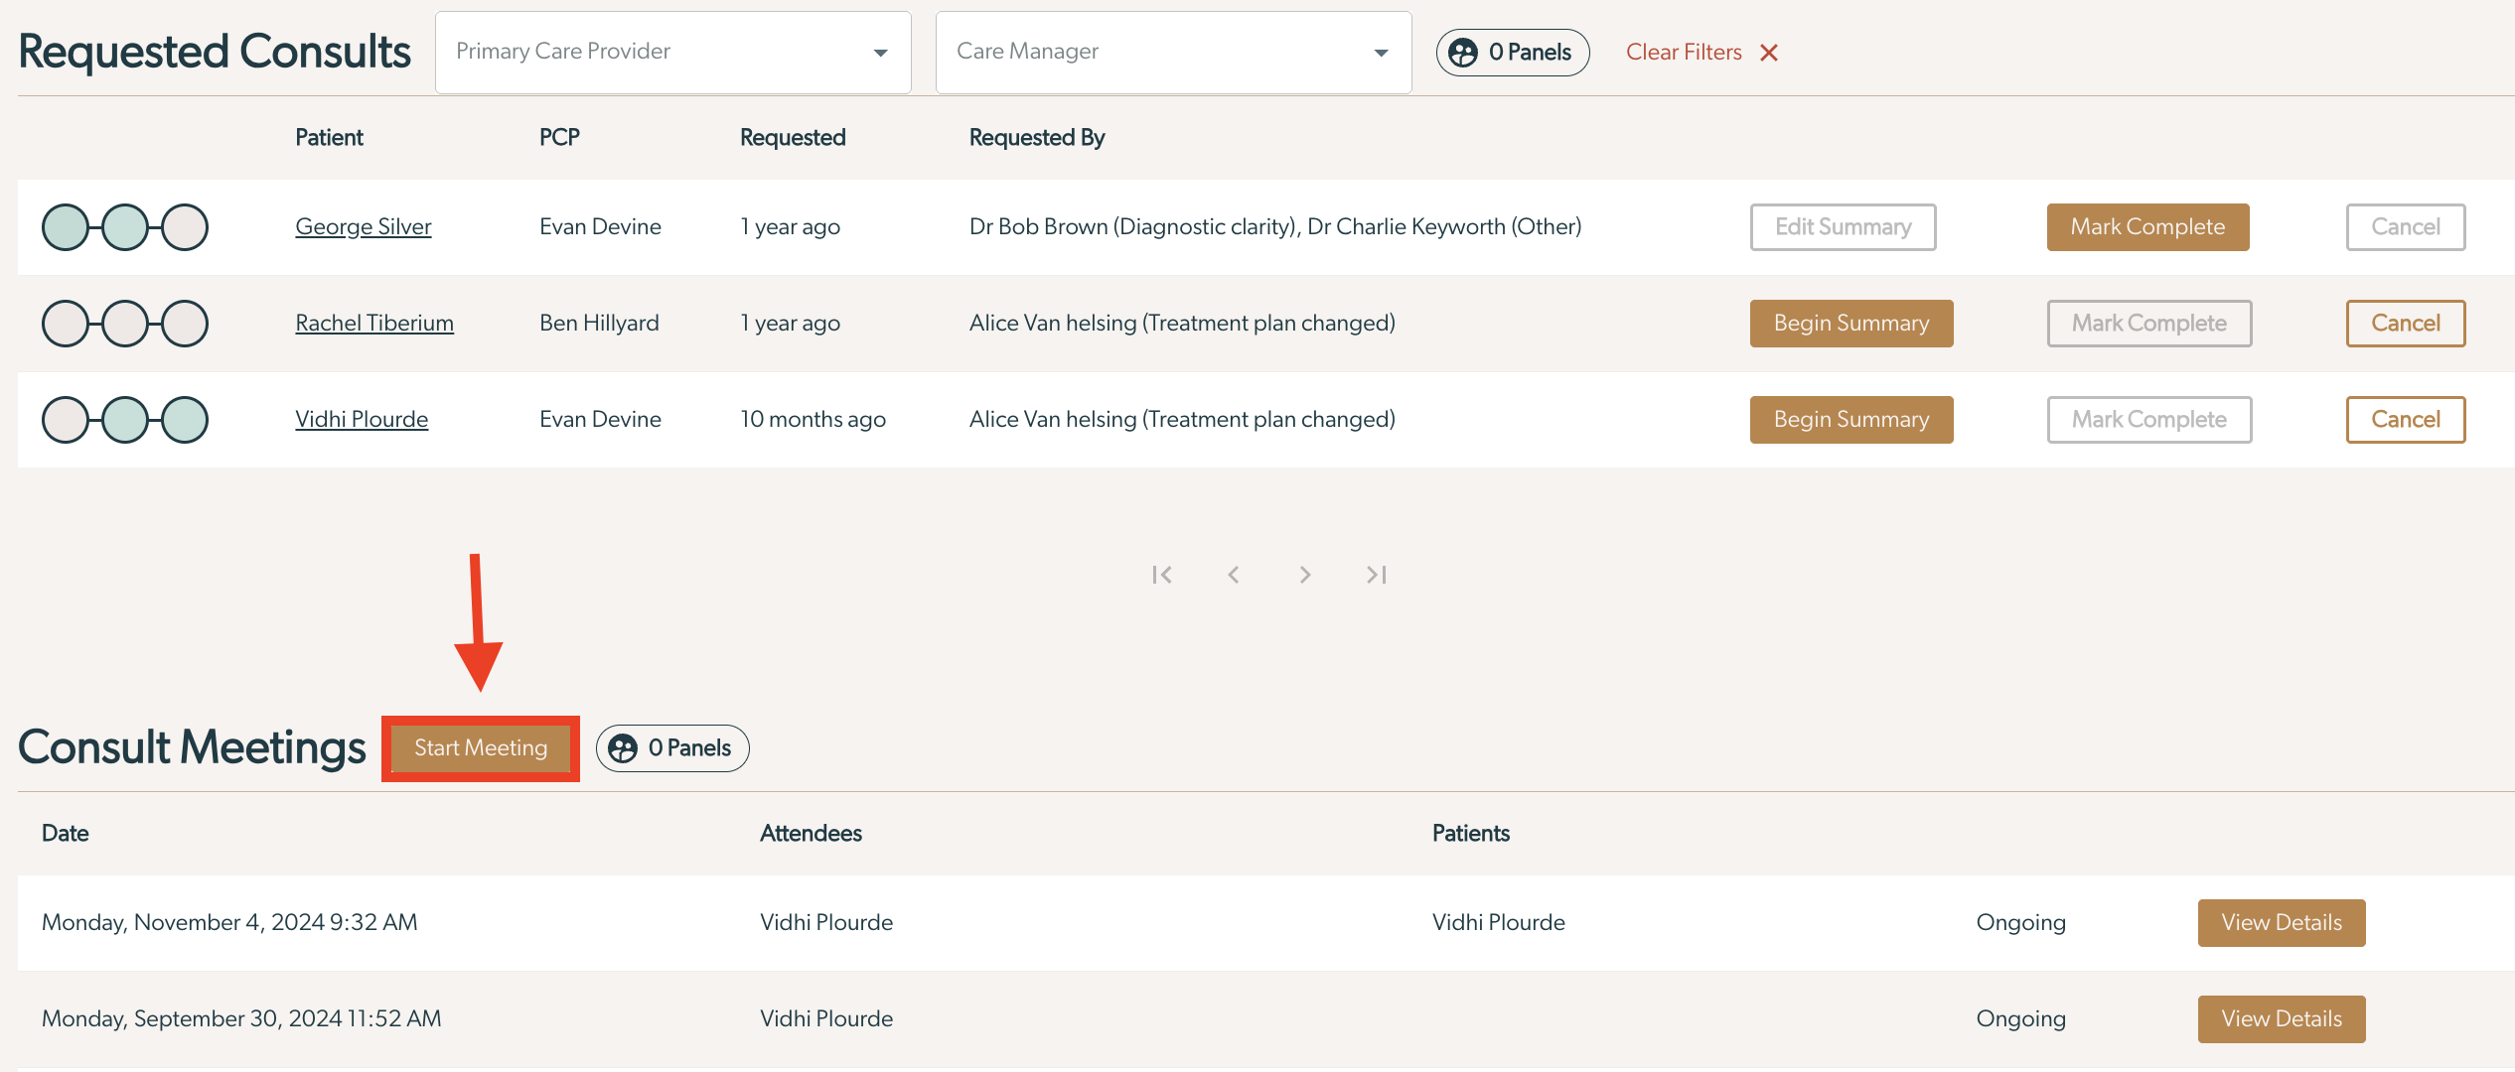
Task: Click the Requested By column header
Action: coord(1037,138)
